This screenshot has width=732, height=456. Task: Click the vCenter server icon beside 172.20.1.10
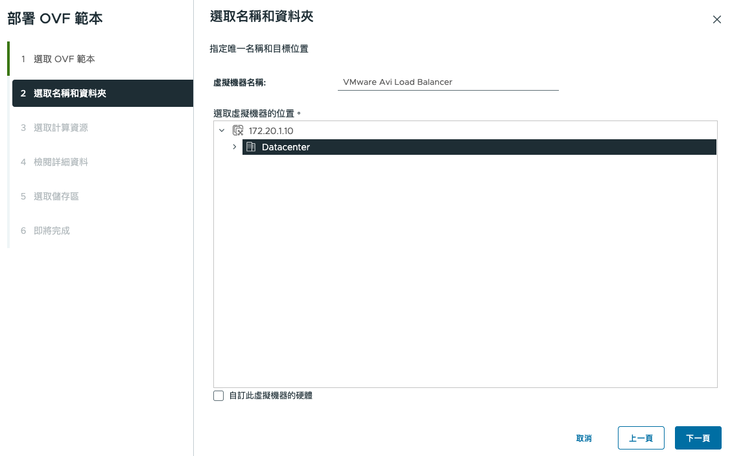[238, 131]
